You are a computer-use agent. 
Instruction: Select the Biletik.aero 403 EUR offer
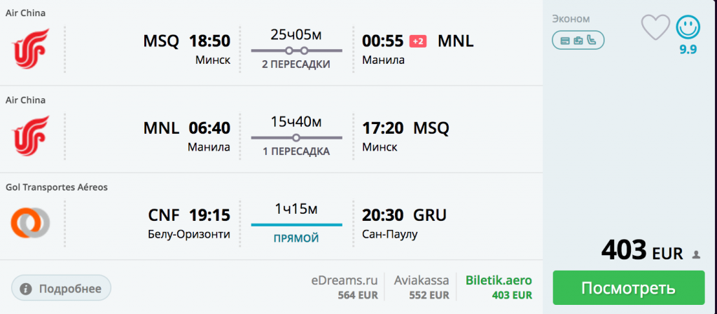click(x=499, y=287)
